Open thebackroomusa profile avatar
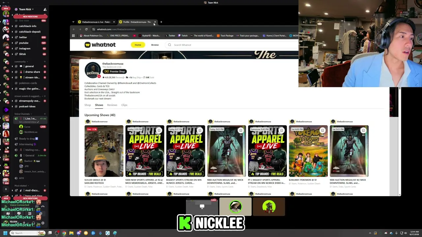The width and height of the screenshot is (422, 237). click(x=93, y=70)
